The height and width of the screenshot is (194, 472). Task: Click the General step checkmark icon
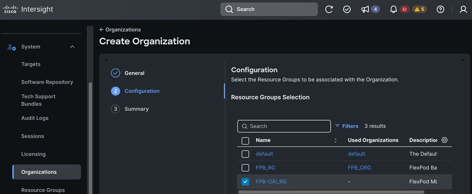(x=116, y=73)
